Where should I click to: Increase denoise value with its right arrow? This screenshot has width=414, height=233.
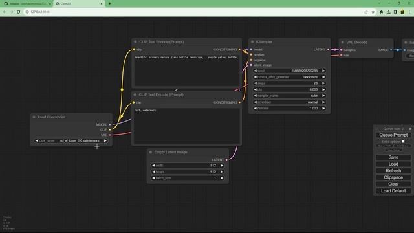tap(323, 108)
